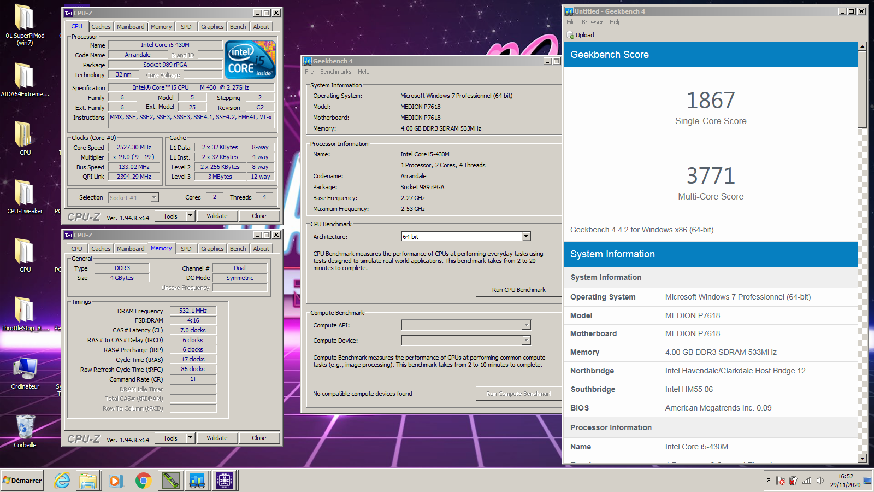Viewport: 874px width, 492px height.
Task: Click the Upload icon in the Geekbench results window
Action: point(570,35)
